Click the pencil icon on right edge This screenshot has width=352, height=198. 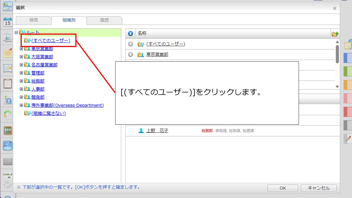[348, 139]
